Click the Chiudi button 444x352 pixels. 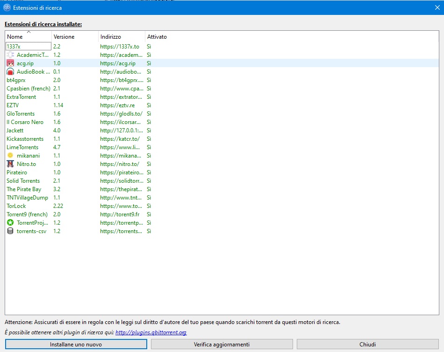(x=367, y=345)
